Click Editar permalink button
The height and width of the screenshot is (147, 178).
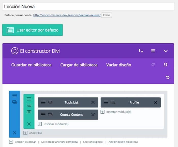coord(107,15)
